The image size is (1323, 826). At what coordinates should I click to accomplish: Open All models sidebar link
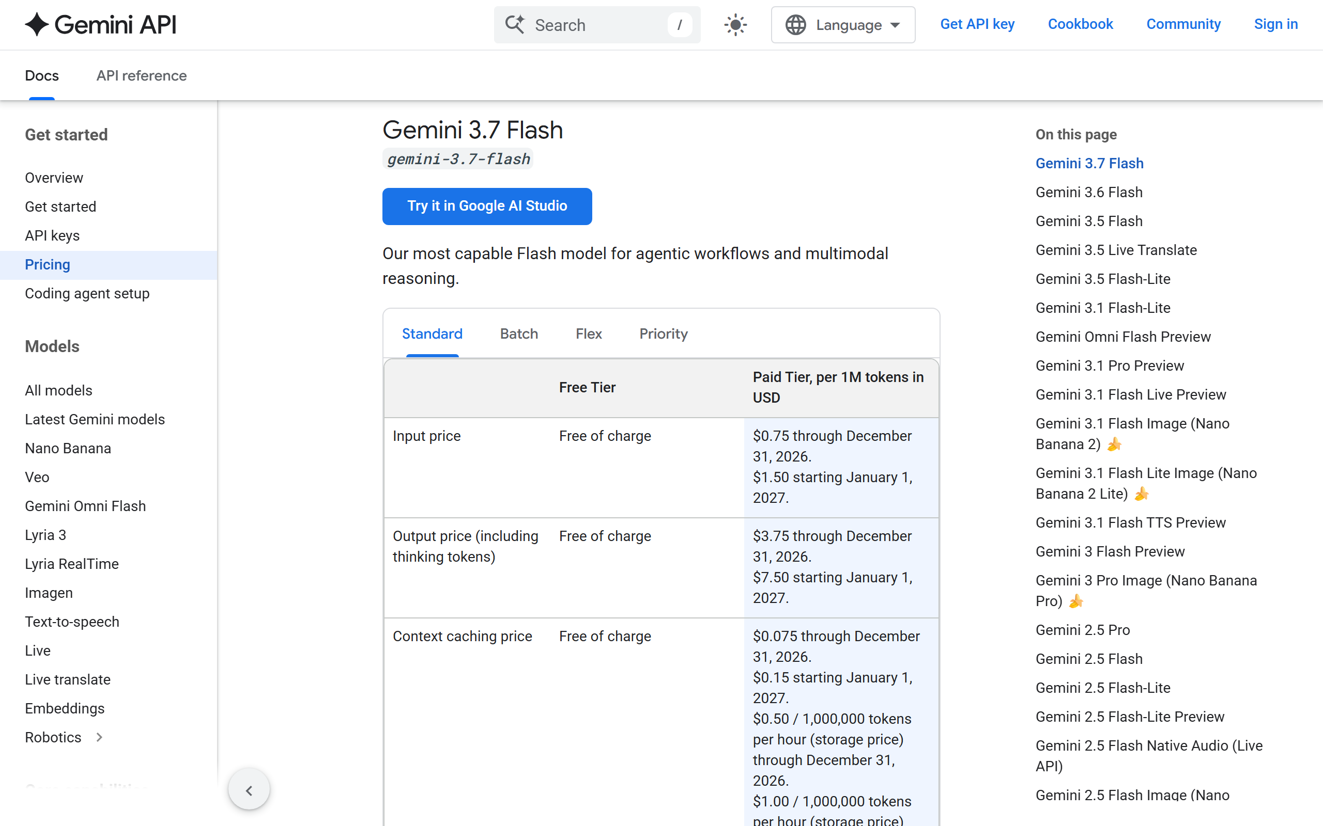pyautogui.click(x=58, y=391)
